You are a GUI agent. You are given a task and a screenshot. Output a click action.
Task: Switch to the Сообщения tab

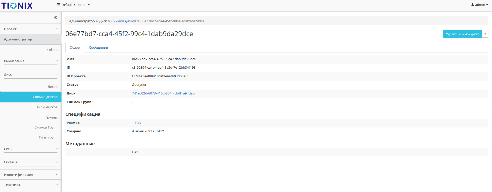98,48
